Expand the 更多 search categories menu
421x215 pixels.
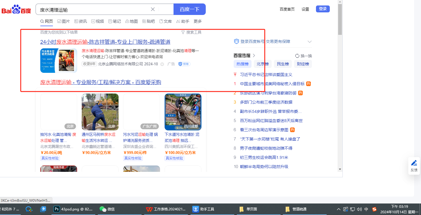tap(197, 21)
